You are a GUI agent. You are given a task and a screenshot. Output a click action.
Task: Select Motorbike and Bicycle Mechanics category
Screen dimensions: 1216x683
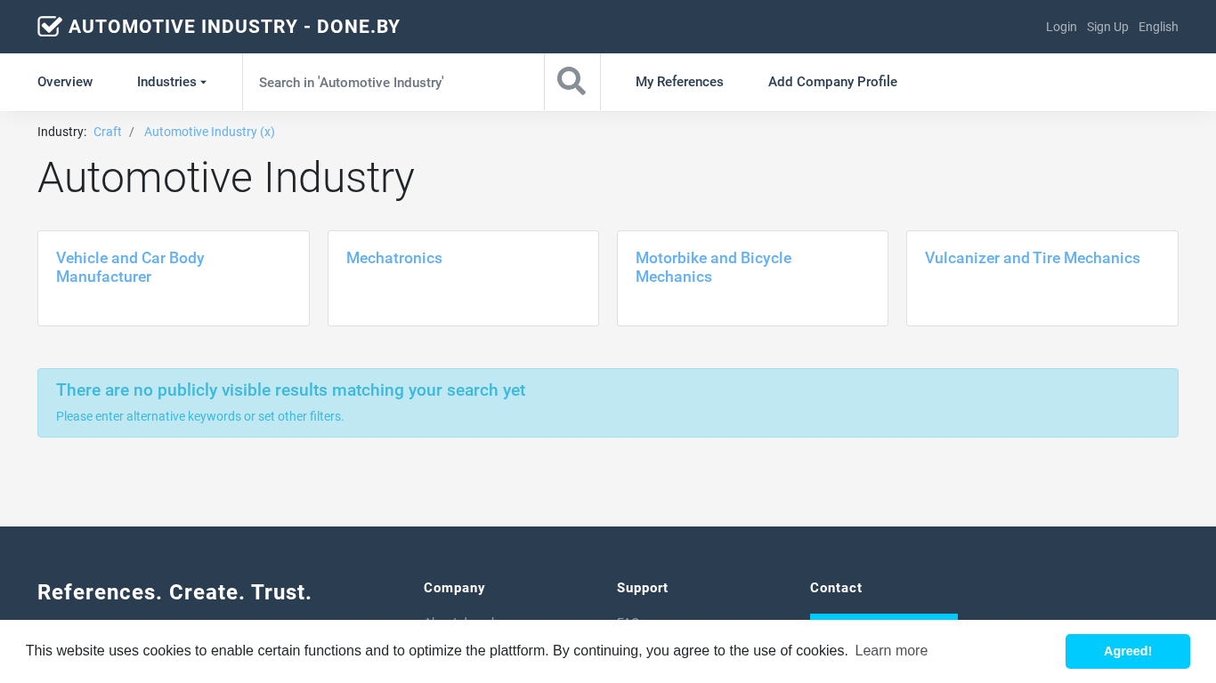tap(713, 267)
